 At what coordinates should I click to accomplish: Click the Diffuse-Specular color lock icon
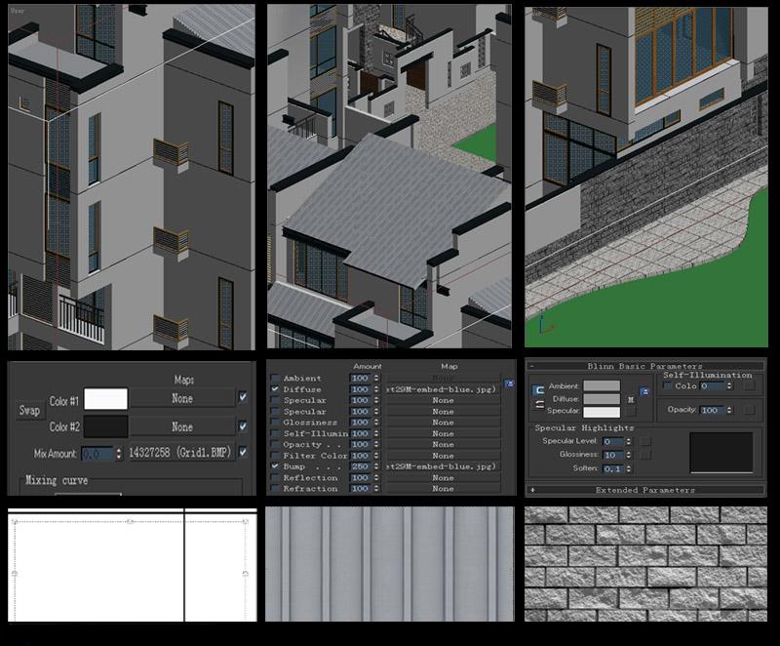point(538,406)
